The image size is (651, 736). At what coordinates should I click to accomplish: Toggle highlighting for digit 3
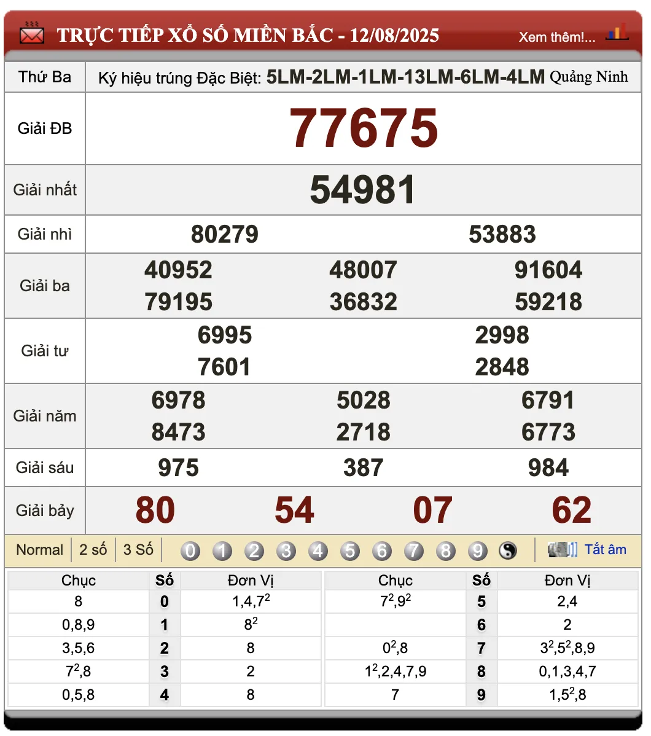coord(286,550)
